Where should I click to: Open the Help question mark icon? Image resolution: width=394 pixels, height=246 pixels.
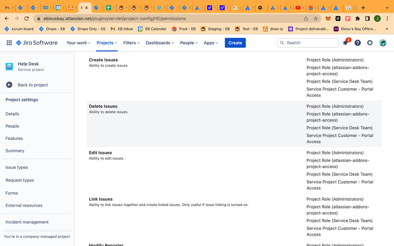pos(358,43)
